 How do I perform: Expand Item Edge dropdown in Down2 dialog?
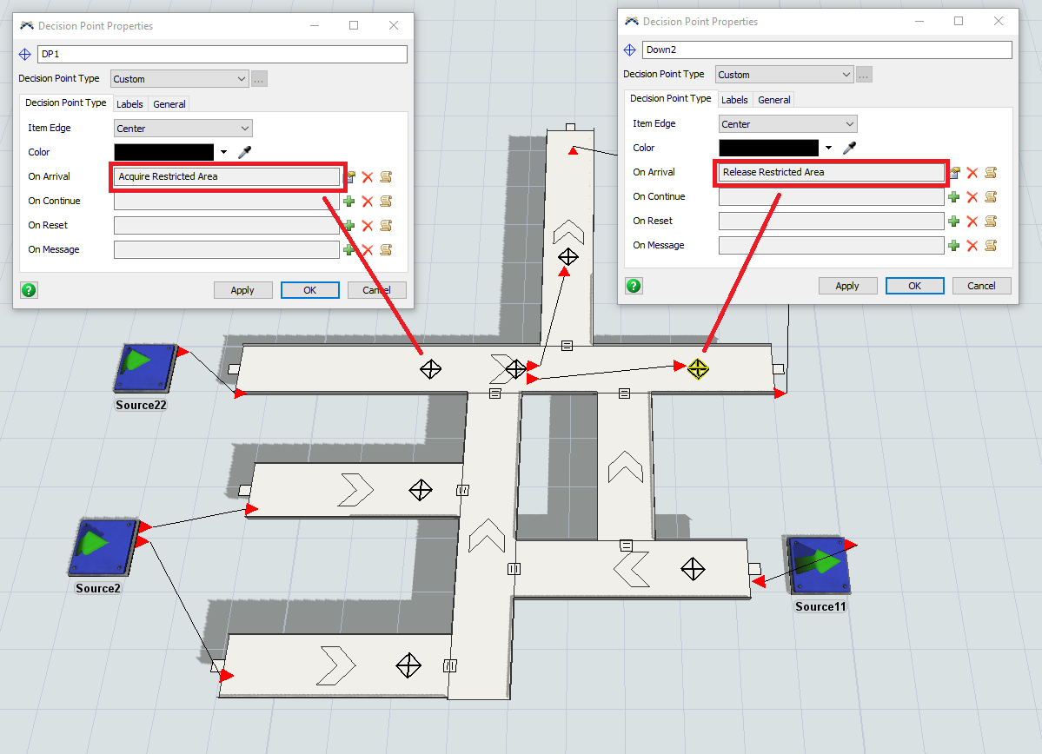tap(787, 124)
